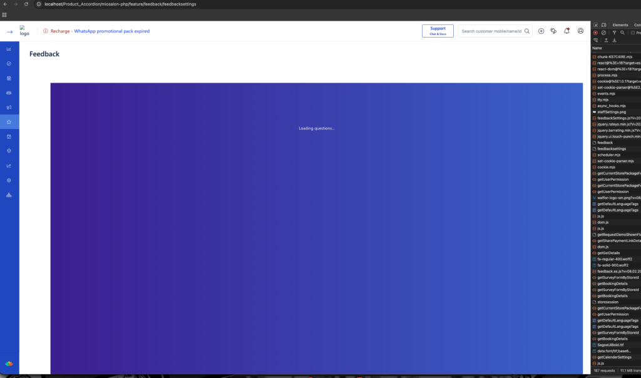Viewport: 641px width, 378px height.
Task: Clear the network log in DevTools
Action: coord(604,33)
